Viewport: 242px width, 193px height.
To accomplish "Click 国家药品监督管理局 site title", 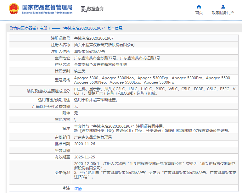I will [47, 7].
